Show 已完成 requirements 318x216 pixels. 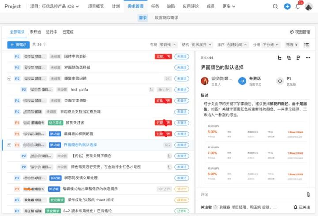[x=68, y=32]
